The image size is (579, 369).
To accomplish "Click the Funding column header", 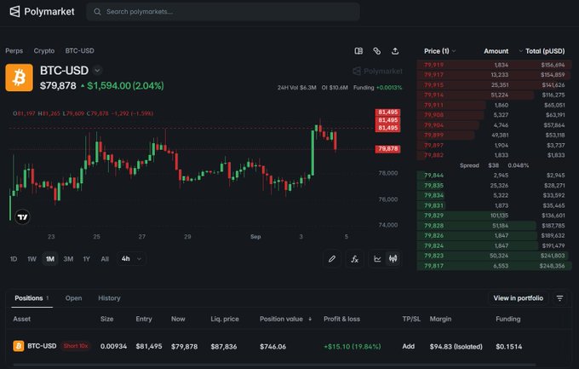I will click(x=507, y=319).
